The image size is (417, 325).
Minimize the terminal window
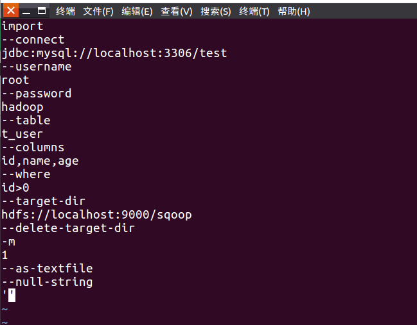(28, 11)
